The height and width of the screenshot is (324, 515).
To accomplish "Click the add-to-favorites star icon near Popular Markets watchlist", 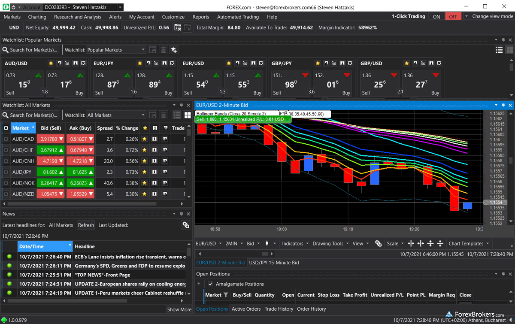I will 173,49.
